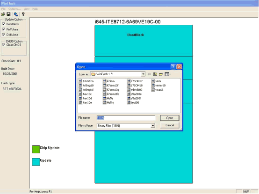Select the 4s5m10a file icon
The width and height of the screenshot is (259, 194).
point(80,81)
